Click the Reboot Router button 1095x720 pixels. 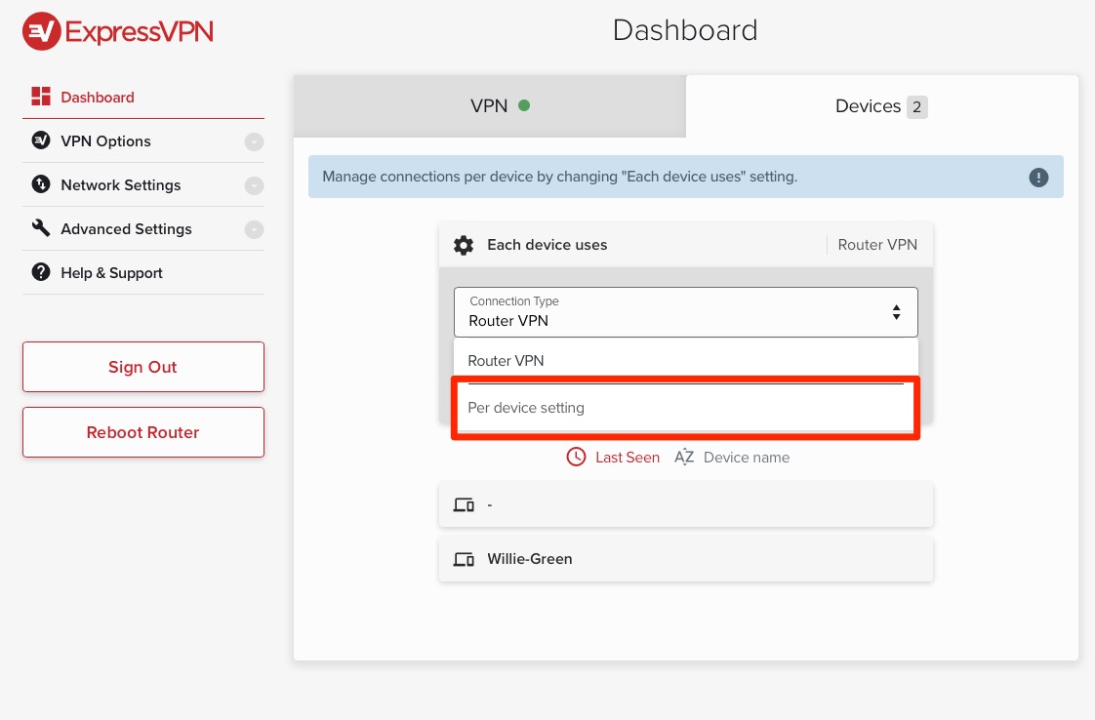(142, 431)
